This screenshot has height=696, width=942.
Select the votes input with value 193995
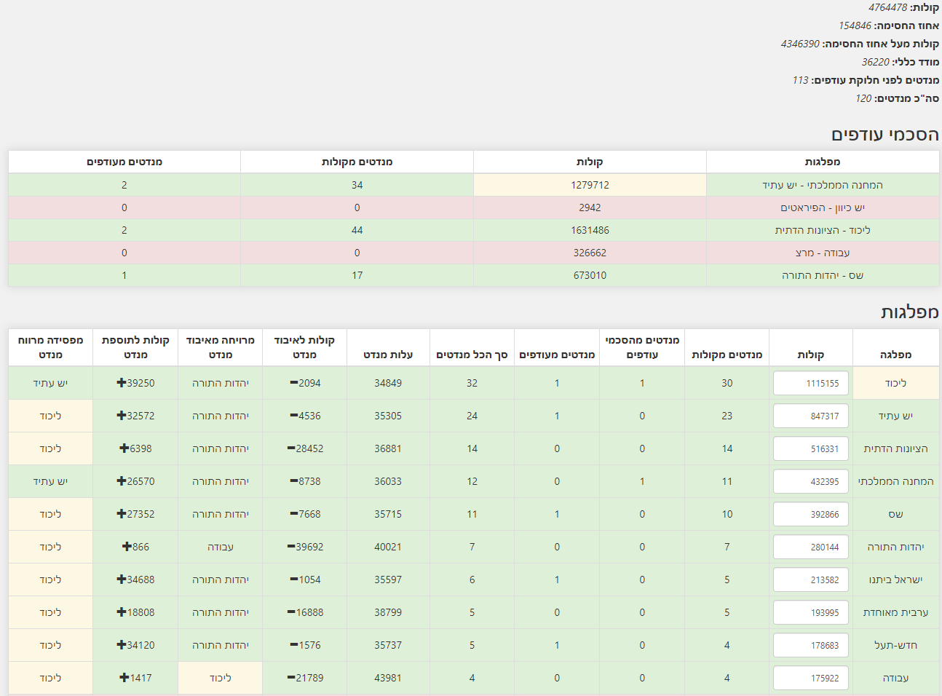click(811, 612)
